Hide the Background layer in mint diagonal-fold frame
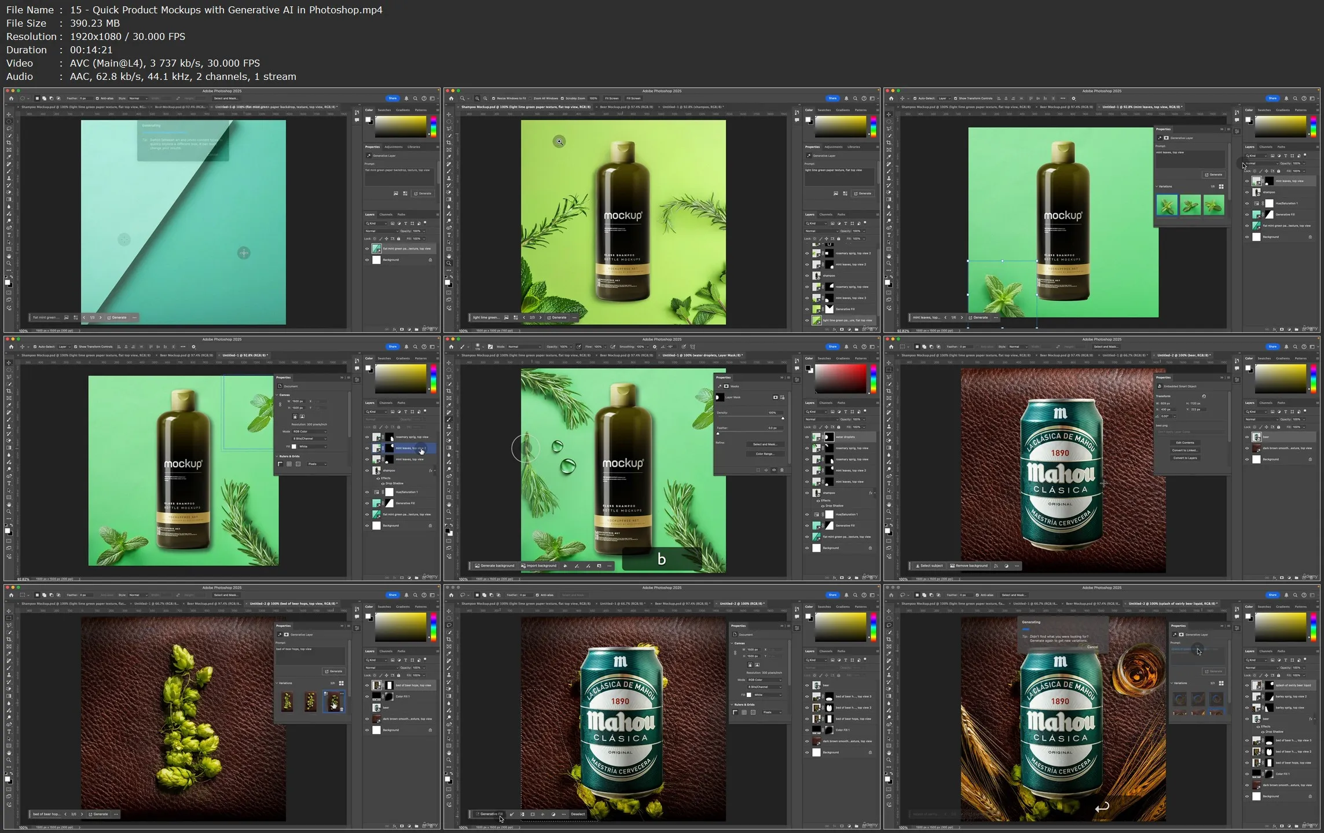The image size is (1324, 833). coord(366,260)
